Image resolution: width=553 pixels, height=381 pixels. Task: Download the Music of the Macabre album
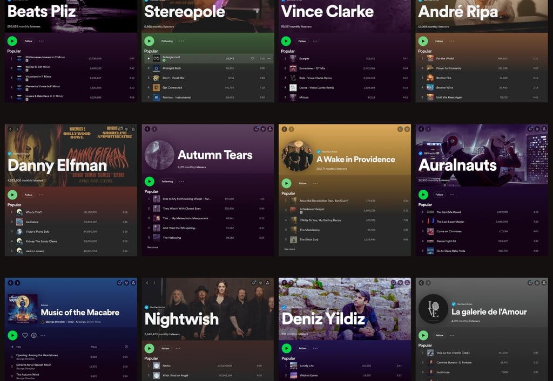pyautogui.click(x=34, y=335)
